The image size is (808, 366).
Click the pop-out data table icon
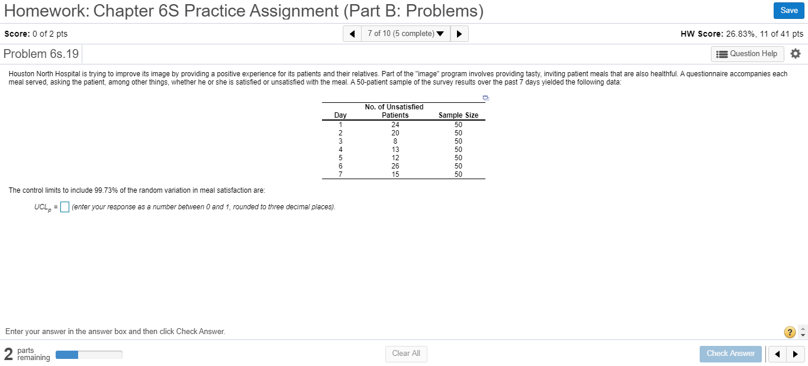pos(485,98)
